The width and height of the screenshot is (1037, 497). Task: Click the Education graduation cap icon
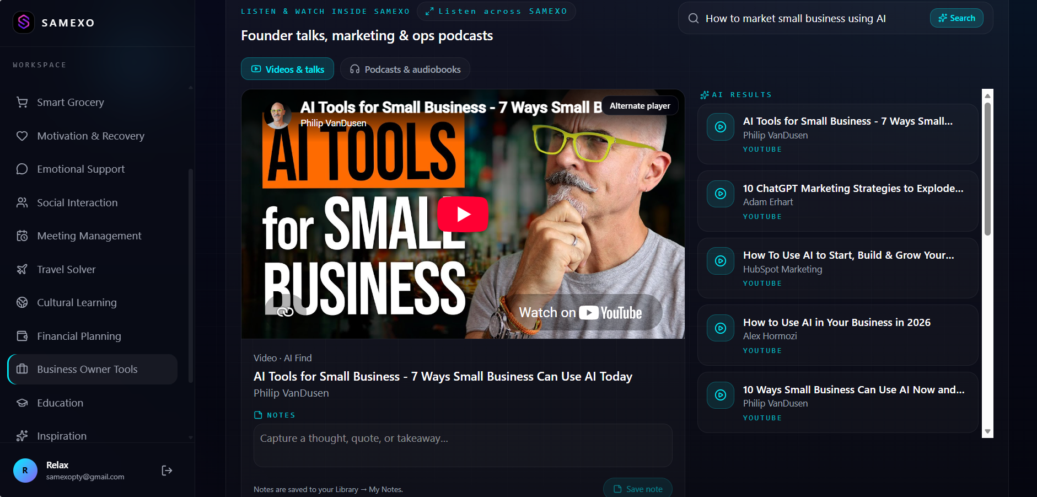pos(22,403)
